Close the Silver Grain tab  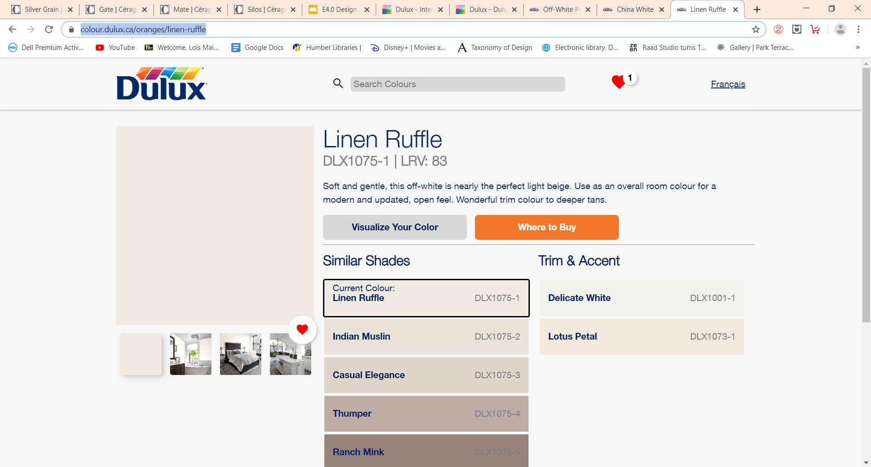[70, 10]
